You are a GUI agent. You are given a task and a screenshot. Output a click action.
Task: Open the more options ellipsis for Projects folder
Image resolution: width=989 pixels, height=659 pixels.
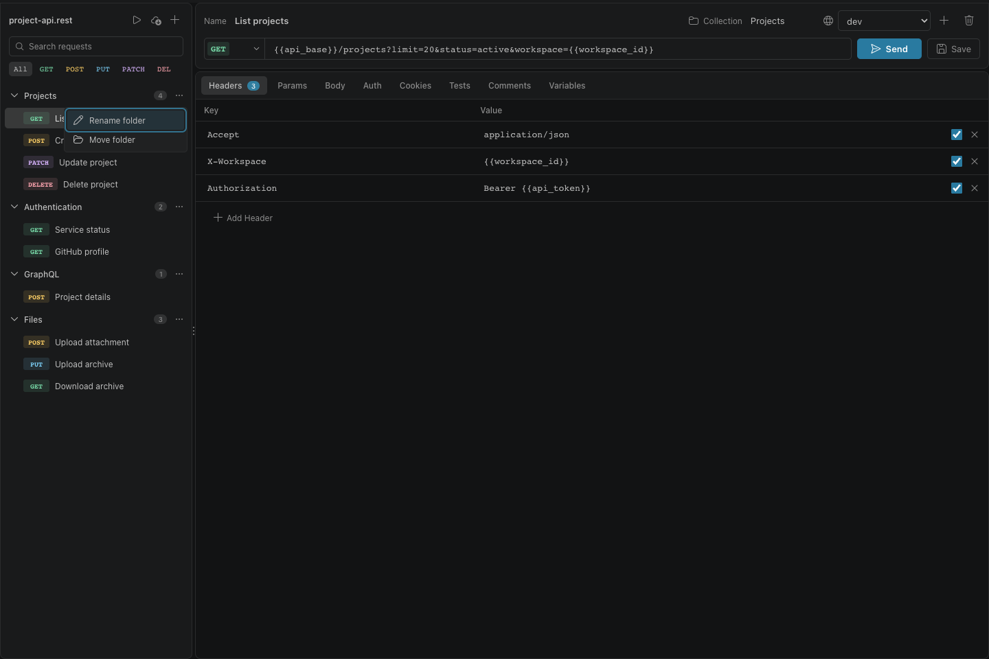[179, 95]
